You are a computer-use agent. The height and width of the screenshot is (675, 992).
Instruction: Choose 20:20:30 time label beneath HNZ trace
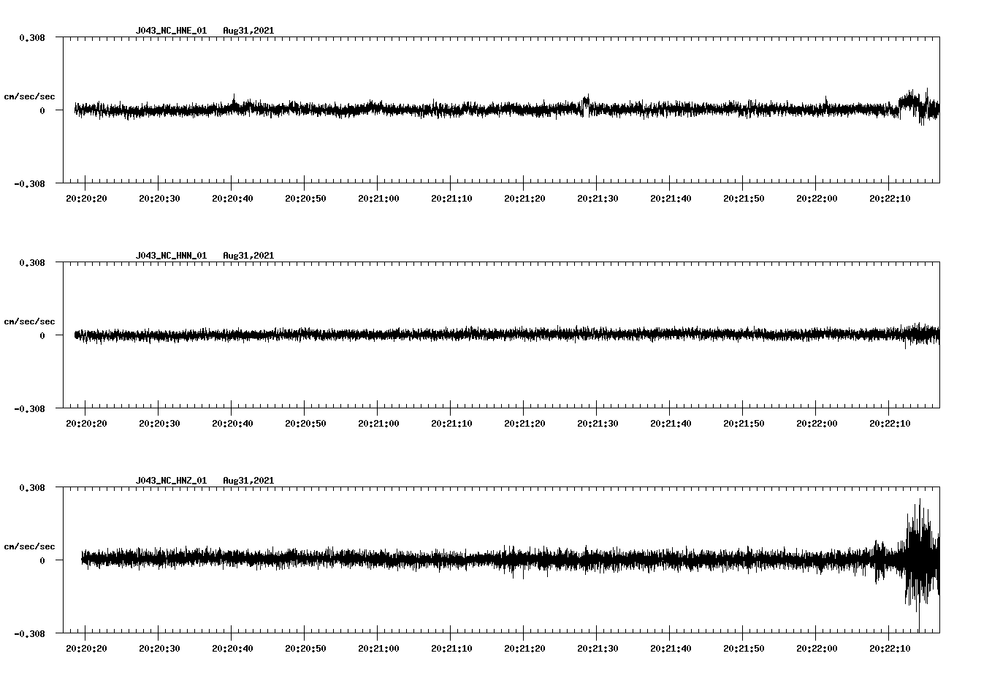click(159, 648)
